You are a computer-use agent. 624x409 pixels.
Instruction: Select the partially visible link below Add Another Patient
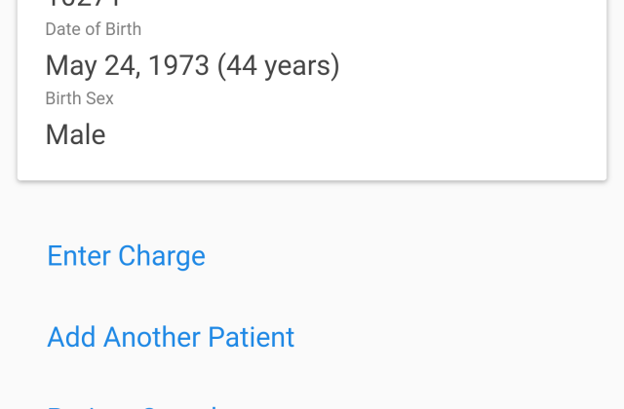(x=136, y=405)
